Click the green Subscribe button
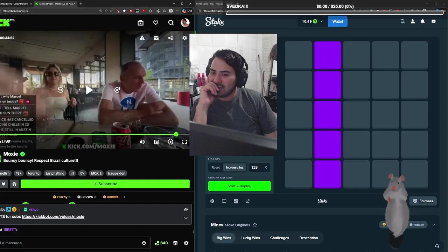Viewport: 448px width, 252px height. click(105, 184)
